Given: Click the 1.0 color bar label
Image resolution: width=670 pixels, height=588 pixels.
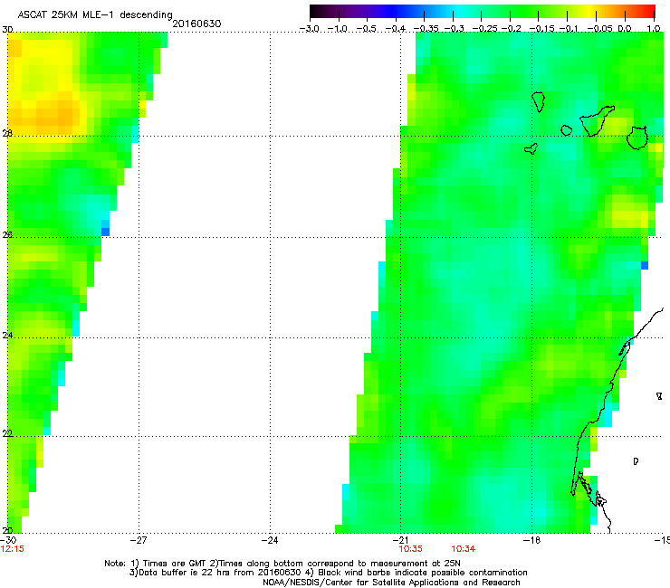Looking at the screenshot, I should coord(654,29).
